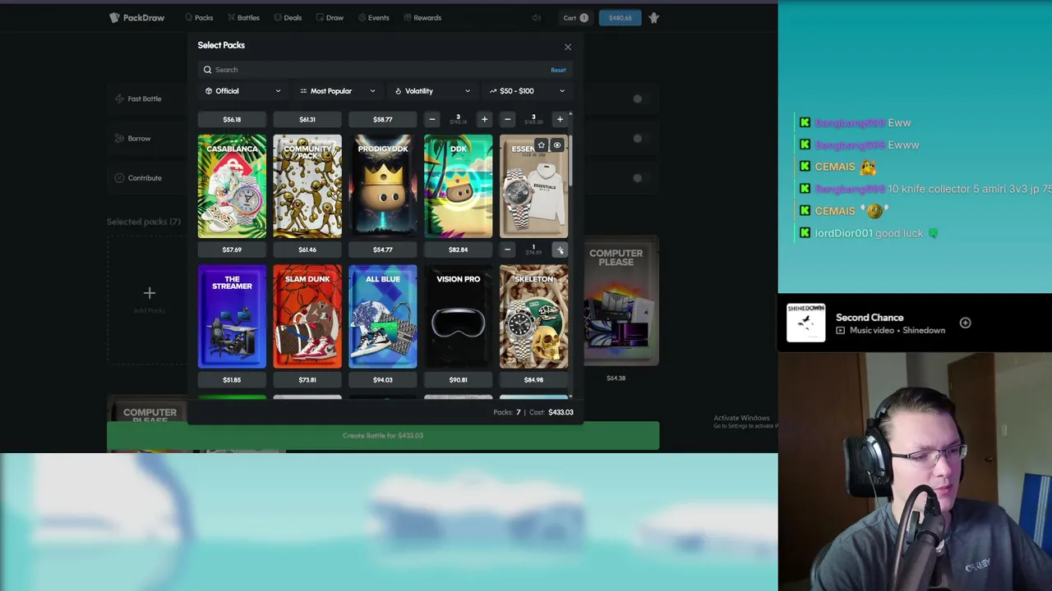Select the Community Pack card
The width and height of the screenshot is (1052, 591).
307,186
